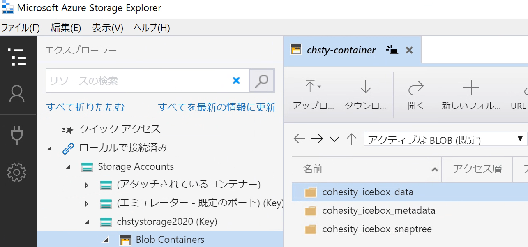Screen dimensions: 528x247
Task: Expand the アタッチされているコンテナー node
Action: pos(87,185)
